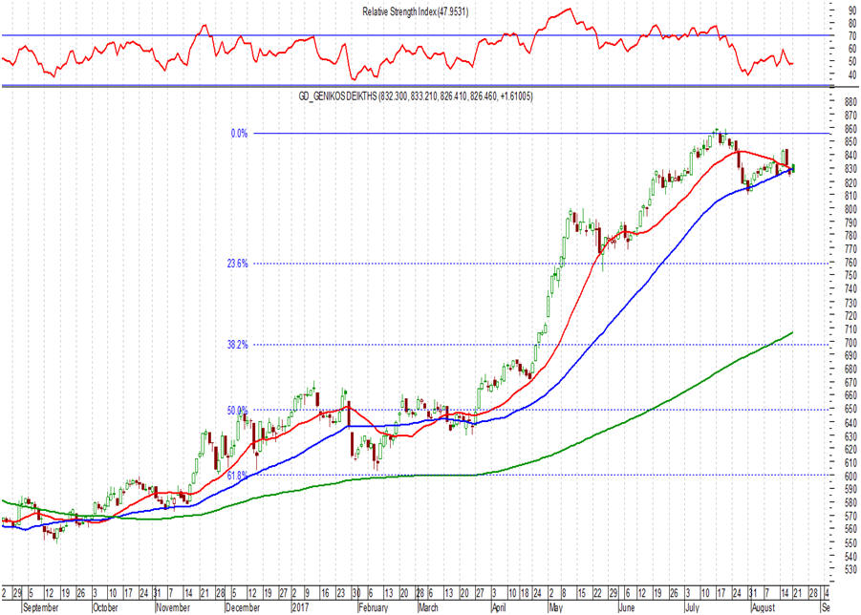Click the Relative Strength Index title label

[415, 11]
